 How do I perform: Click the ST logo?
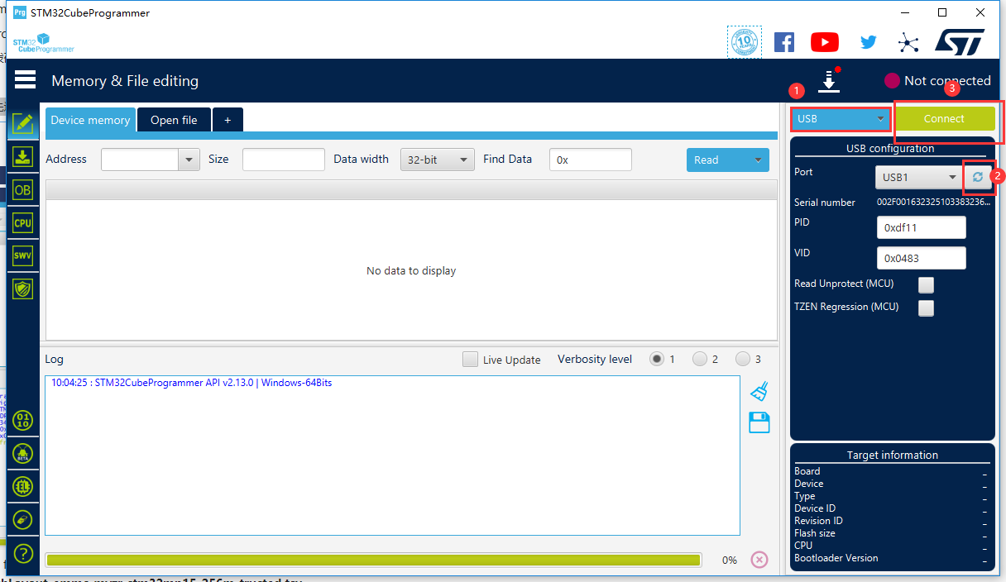pyautogui.click(x=960, y=41)
